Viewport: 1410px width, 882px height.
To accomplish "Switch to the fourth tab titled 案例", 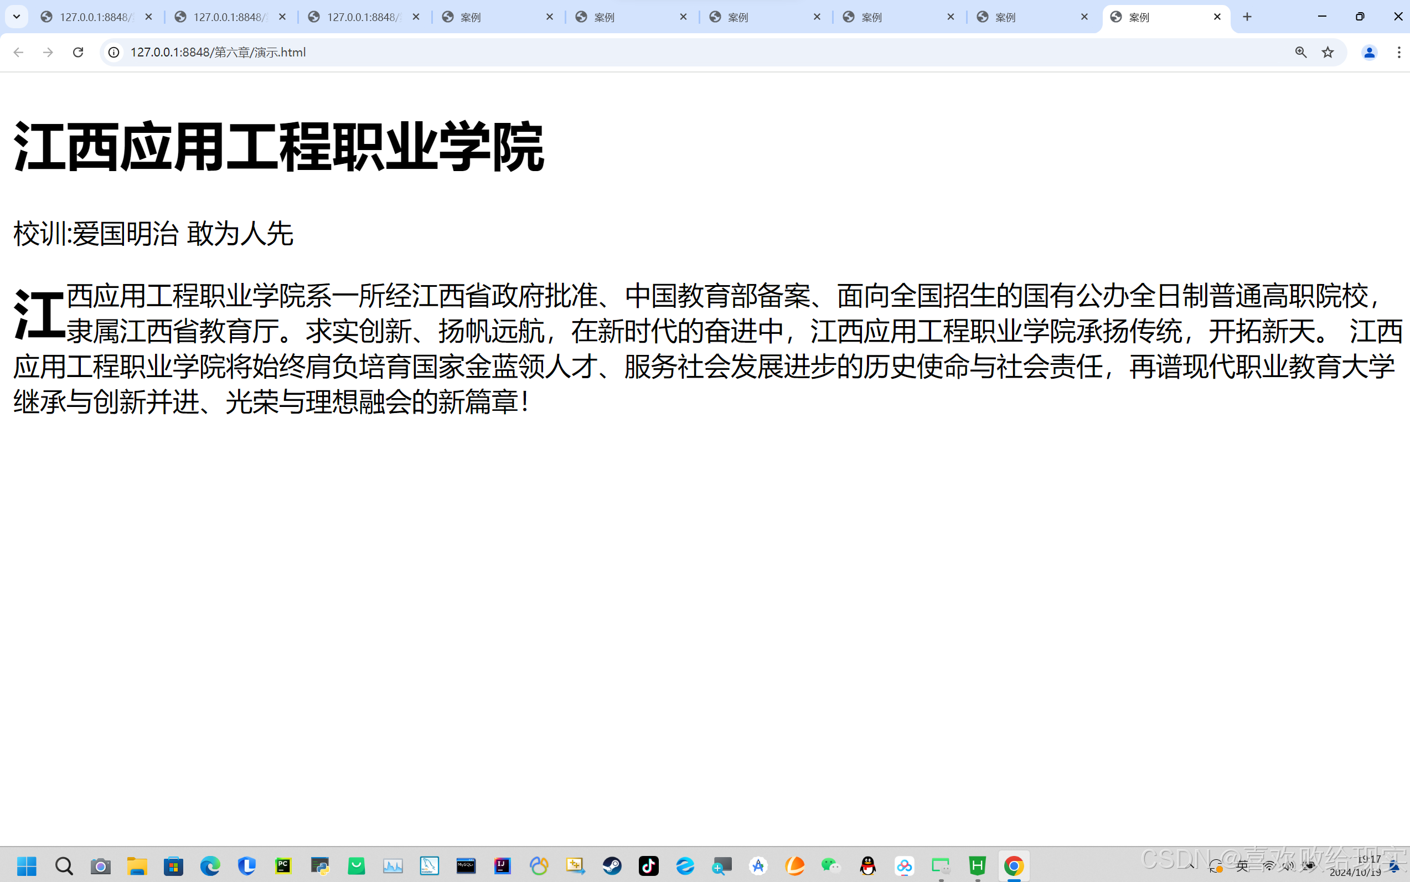I will click(495, 17).
